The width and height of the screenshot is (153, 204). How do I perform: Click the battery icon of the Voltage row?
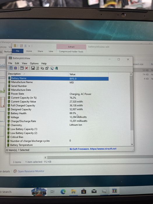(x=8, y=117)
